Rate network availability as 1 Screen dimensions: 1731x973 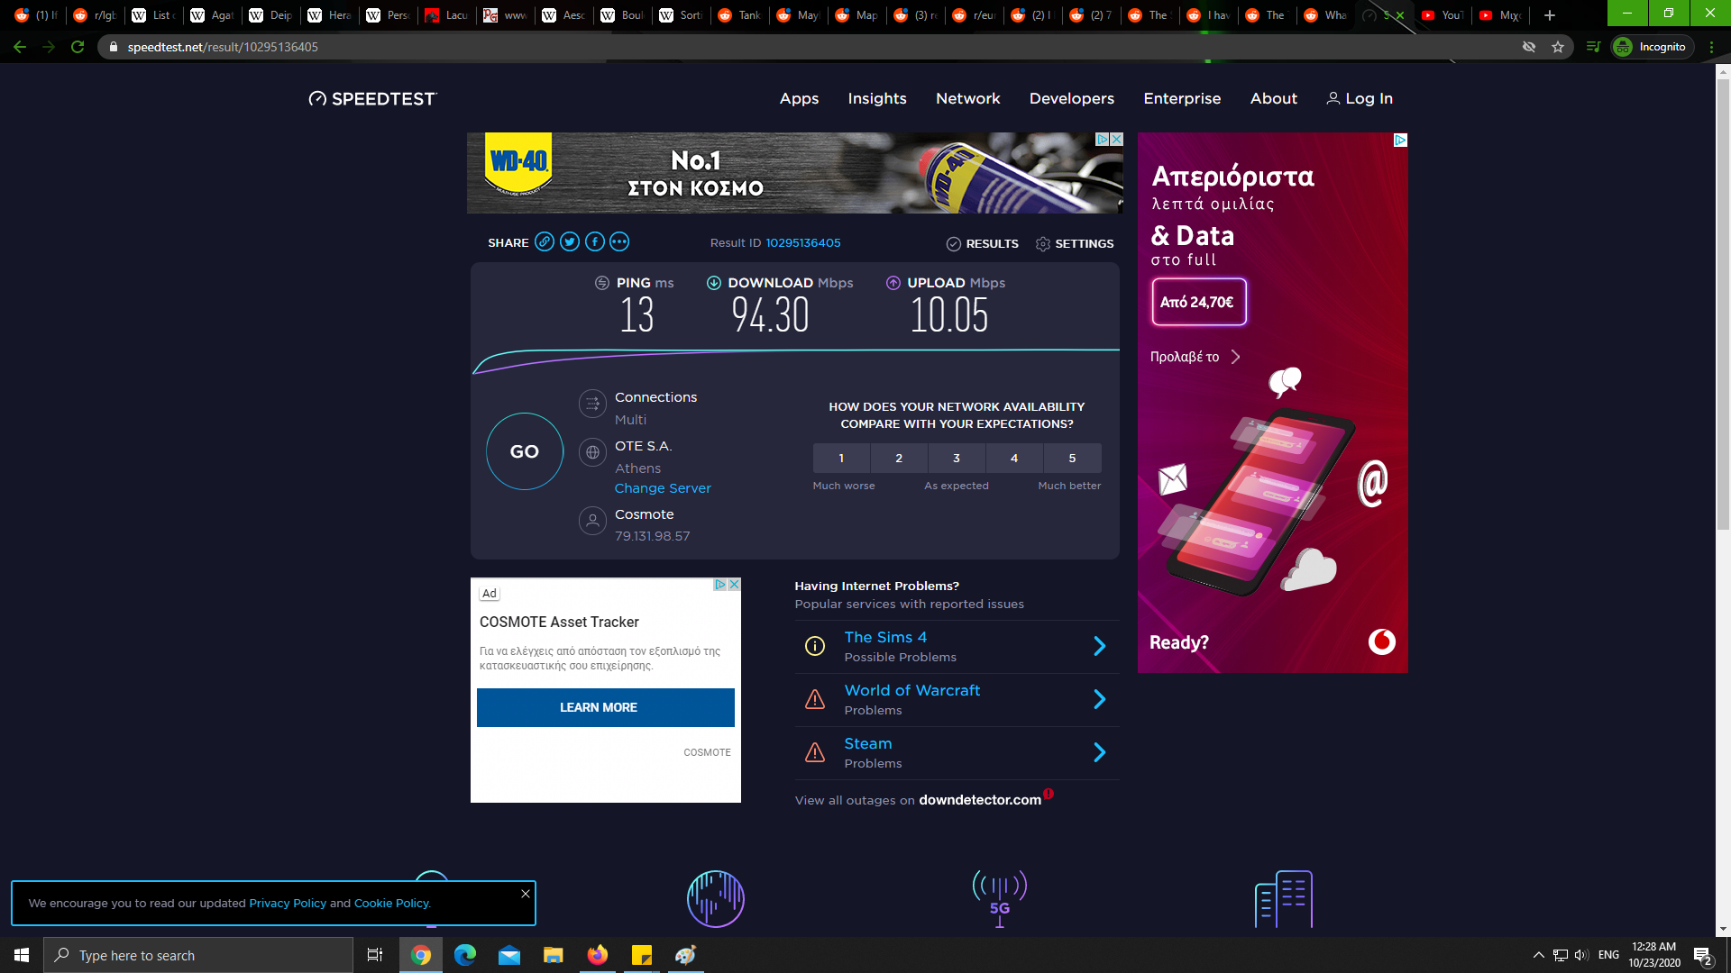(x=841, y=459)
